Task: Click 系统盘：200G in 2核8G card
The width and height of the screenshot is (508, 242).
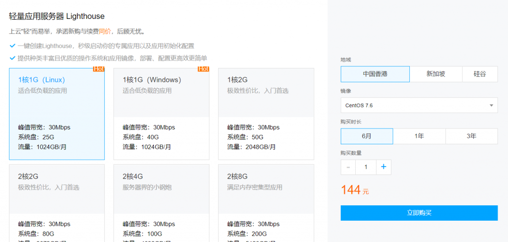Action: [x=247, y=234]
